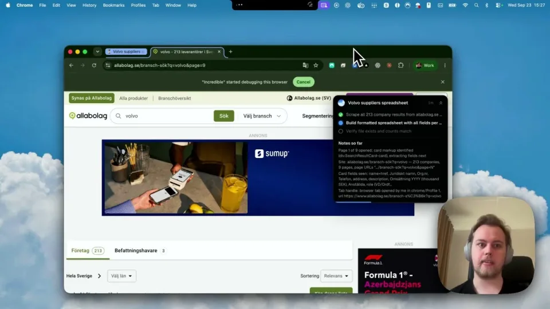Open the Välj län dropdown
This screenshot has width=550, height=309.
[x=121, y=276]
